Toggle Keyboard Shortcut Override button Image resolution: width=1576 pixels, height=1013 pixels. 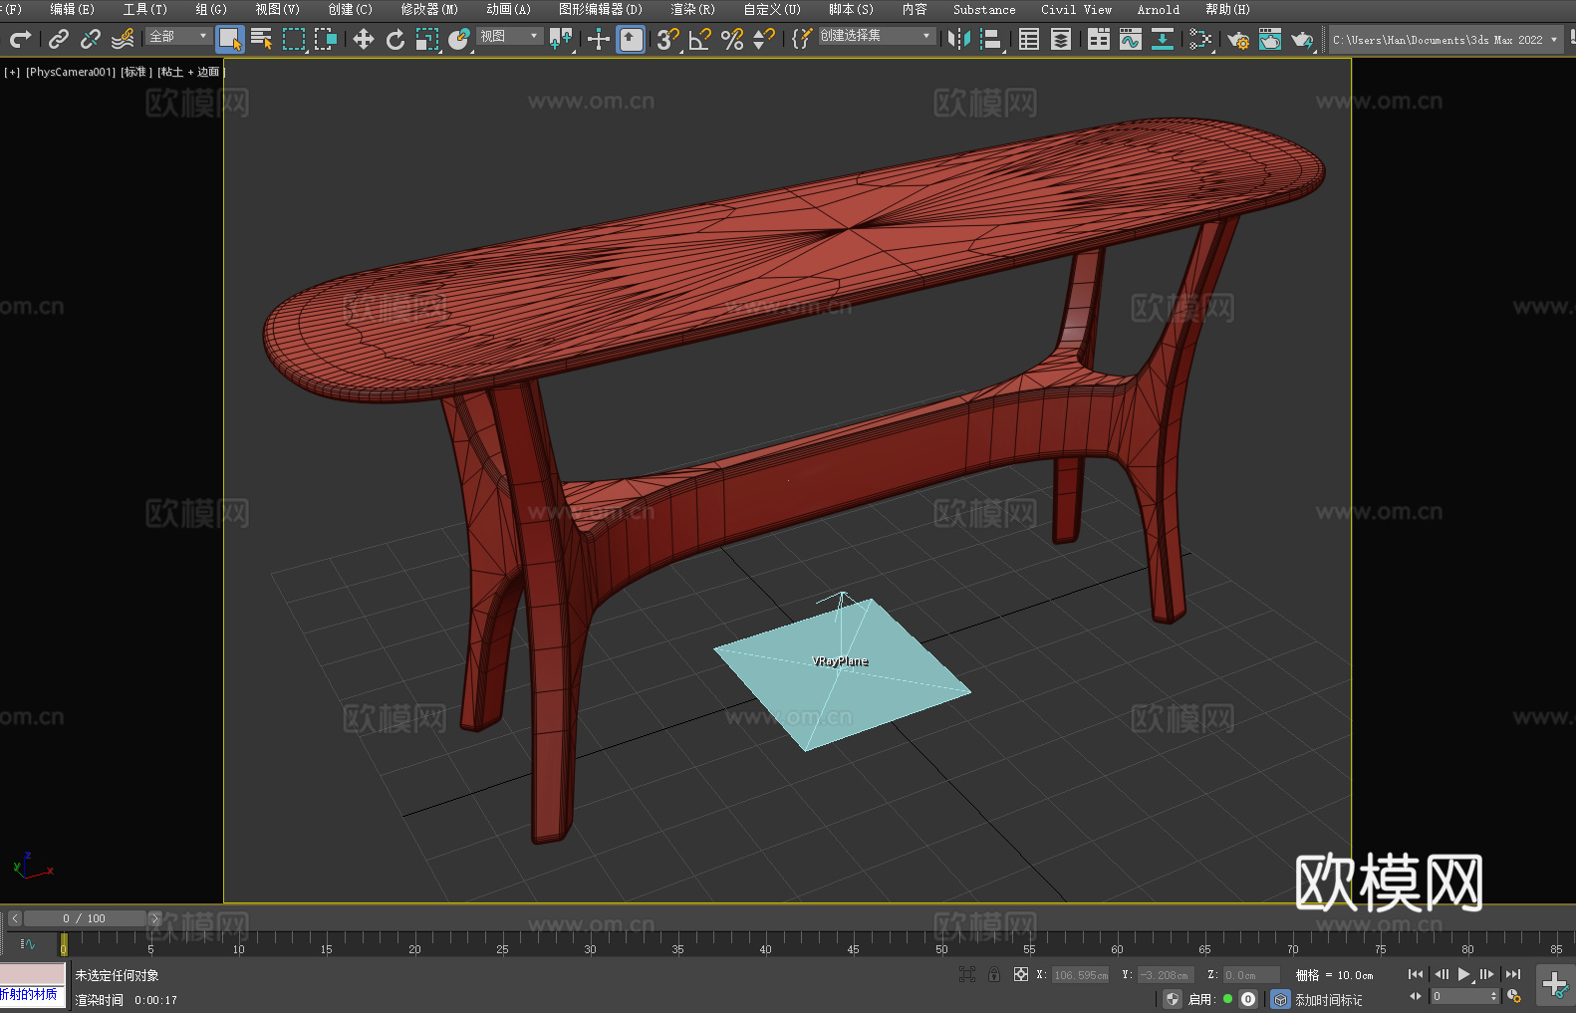tap(631, 39)
